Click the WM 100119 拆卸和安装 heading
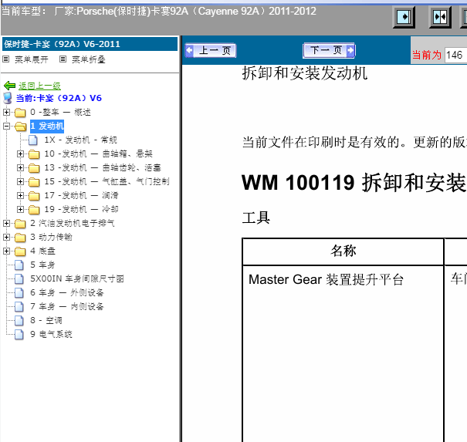This screenshot has height=442, width=467. click(x=354, y=183)
